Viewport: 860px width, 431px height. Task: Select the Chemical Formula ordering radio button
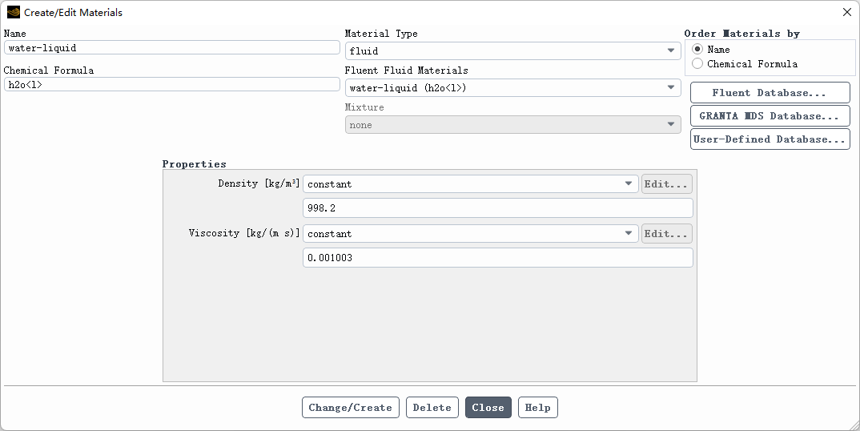(x=697, y=64)
